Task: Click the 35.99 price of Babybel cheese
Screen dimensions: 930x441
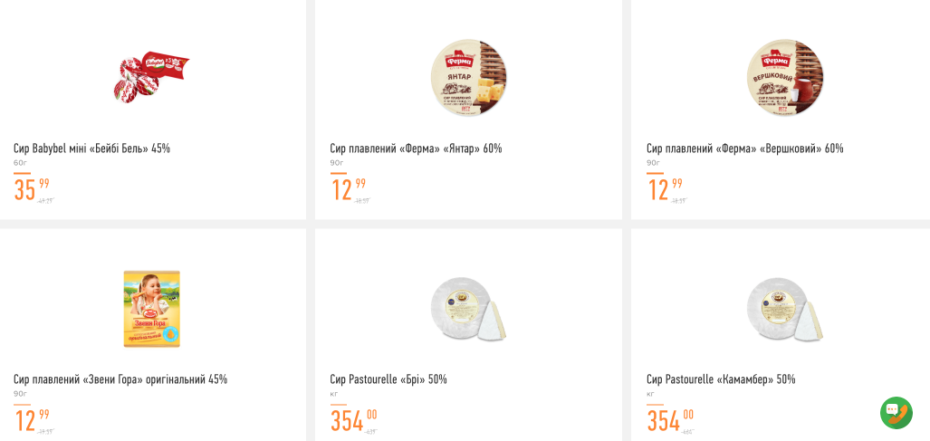Action: tap(32, 189)
